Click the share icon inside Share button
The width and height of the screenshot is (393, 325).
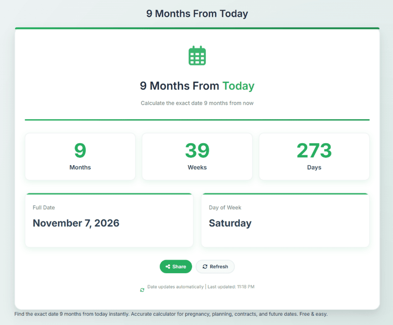[168, 266]
